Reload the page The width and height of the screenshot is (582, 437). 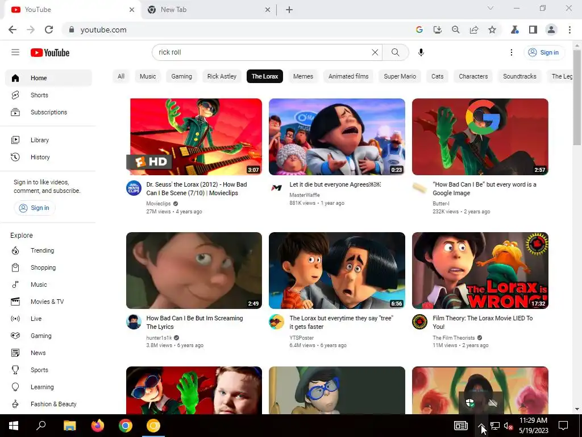pyautogui.click(x=49, y=30)
